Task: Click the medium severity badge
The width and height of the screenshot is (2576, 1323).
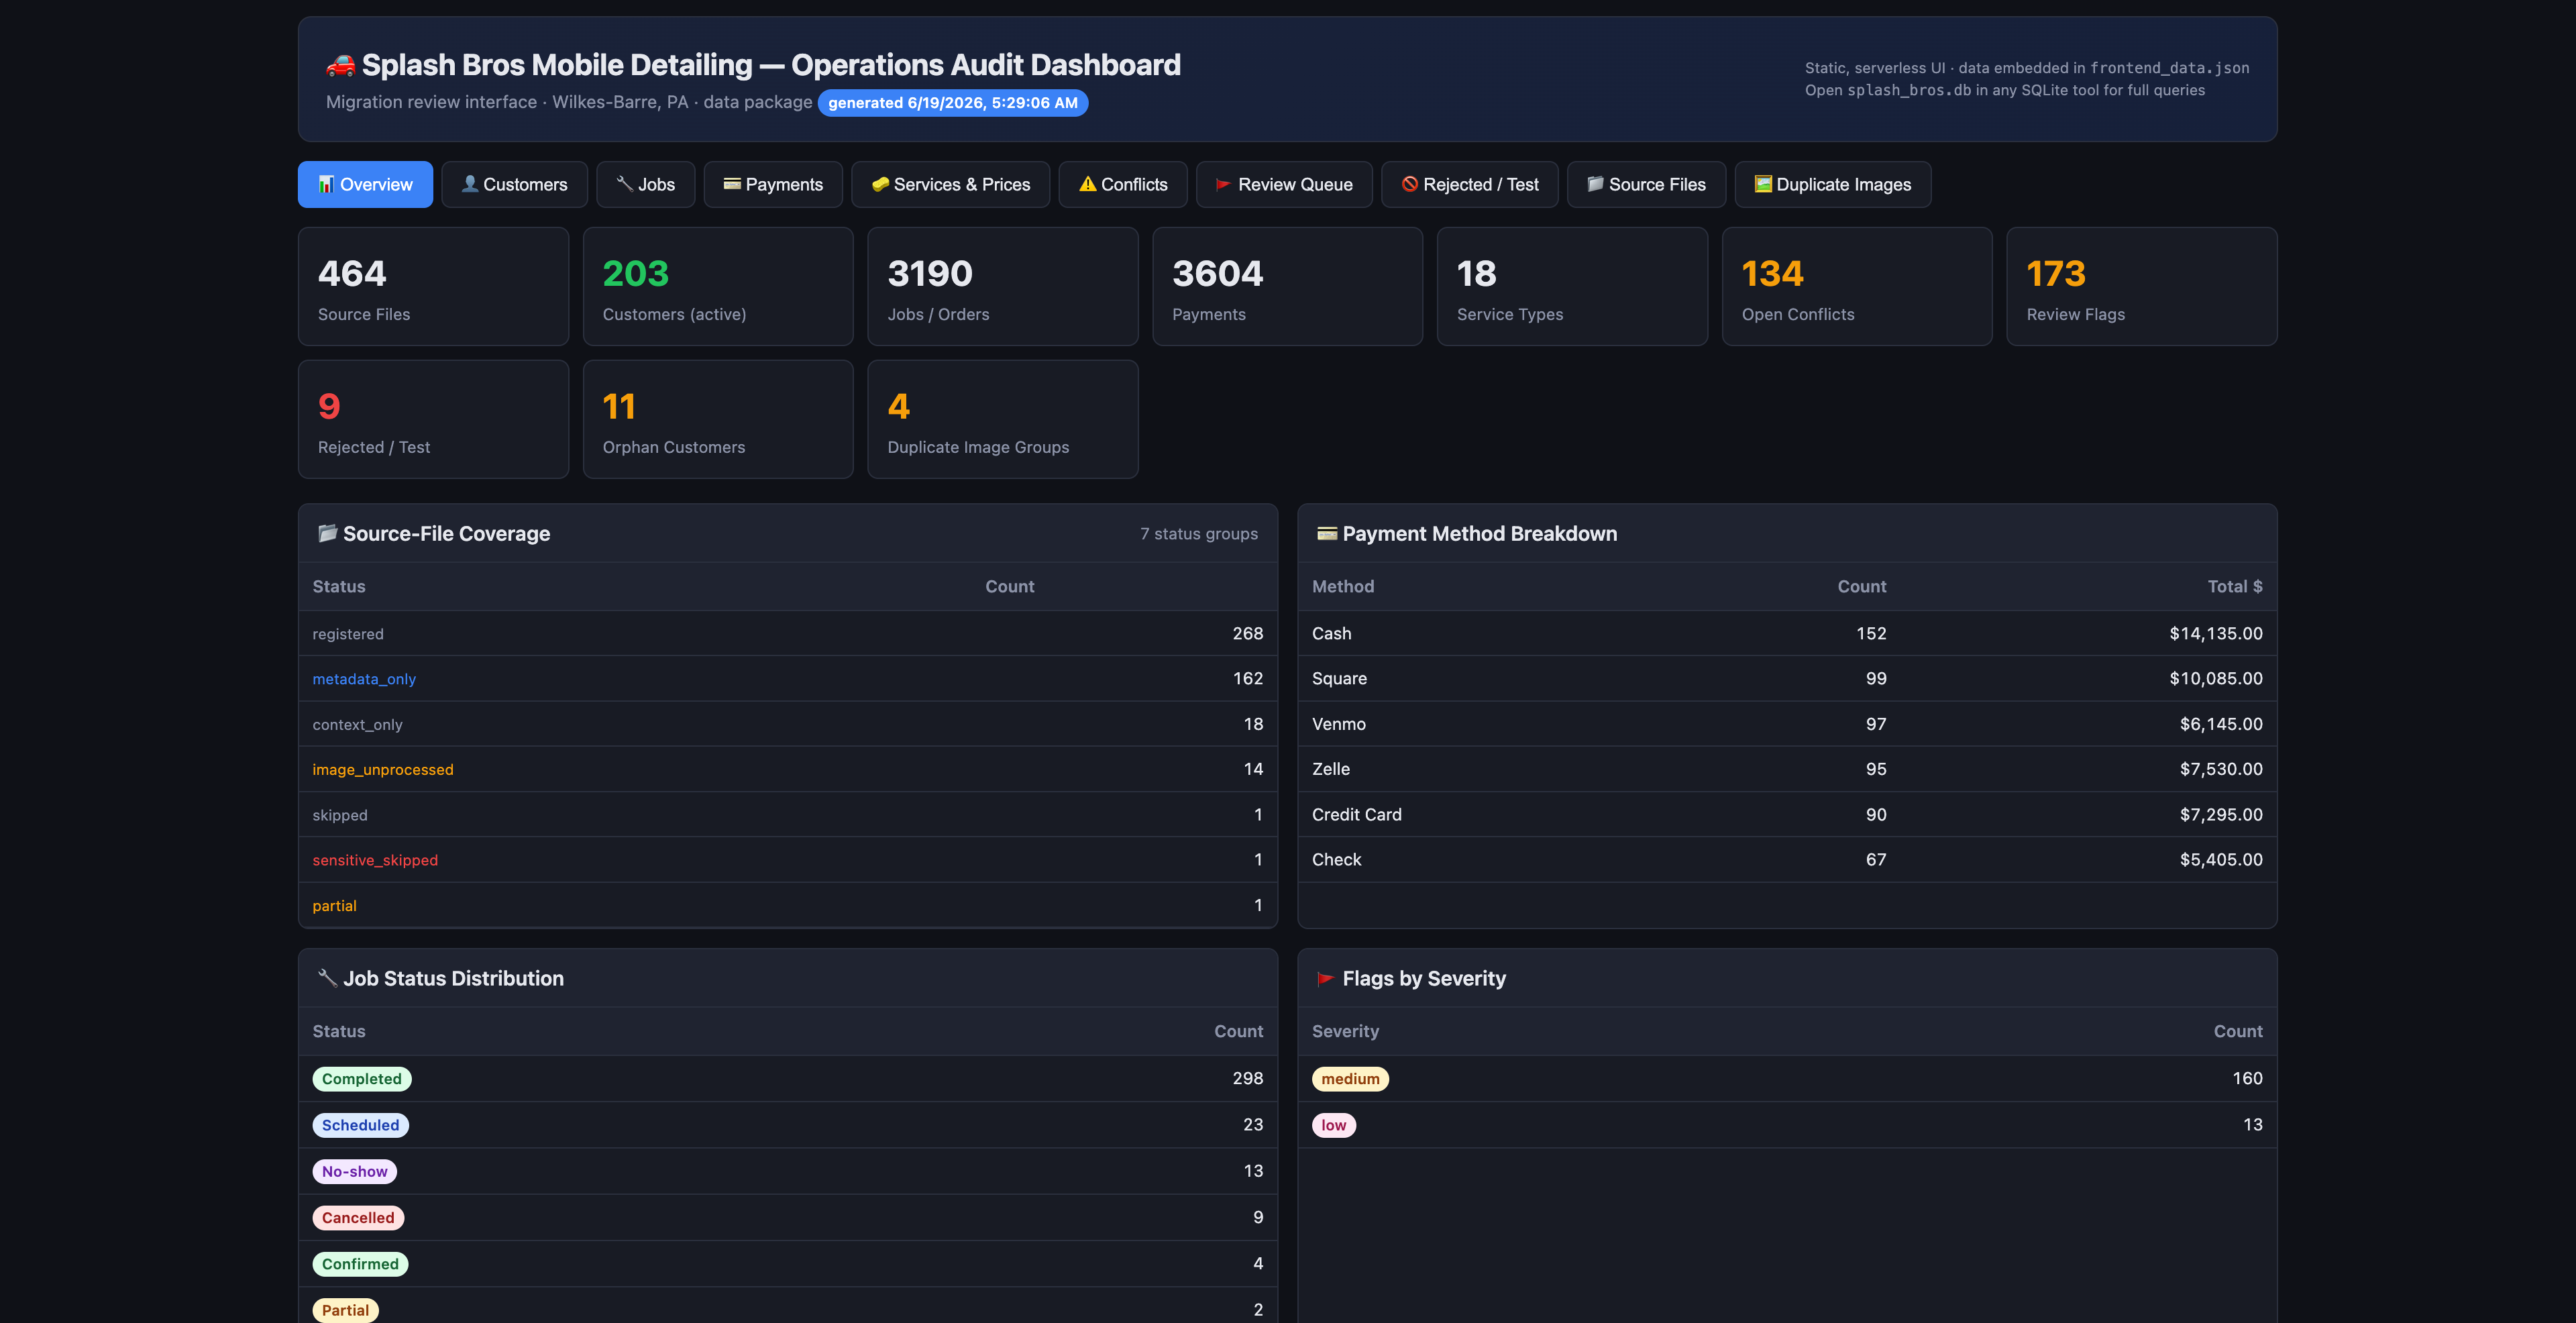Action: (x=1350, y=1079)
